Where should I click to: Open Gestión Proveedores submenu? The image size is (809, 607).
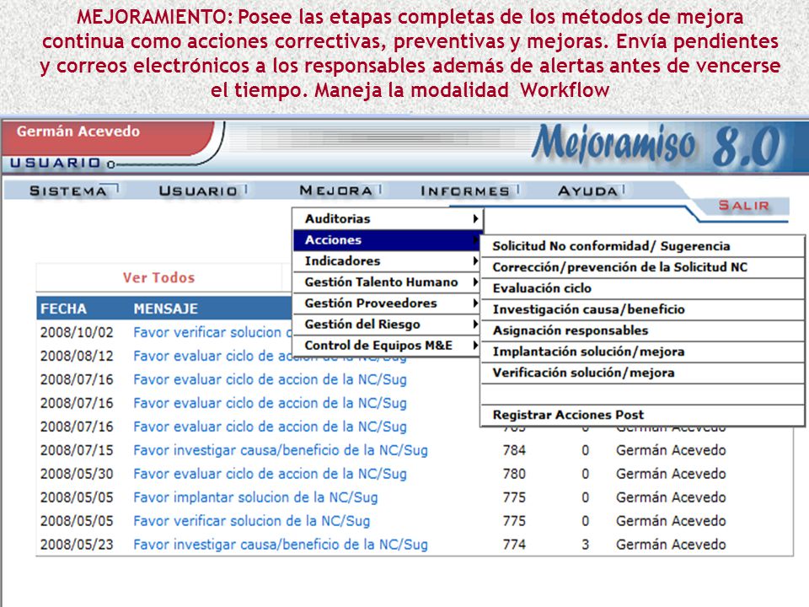click(x=388, y=303)
